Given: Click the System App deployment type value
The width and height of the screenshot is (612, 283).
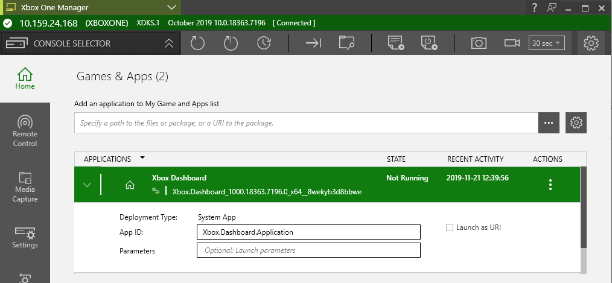Looking at the screenshot, I should (217, 217).
